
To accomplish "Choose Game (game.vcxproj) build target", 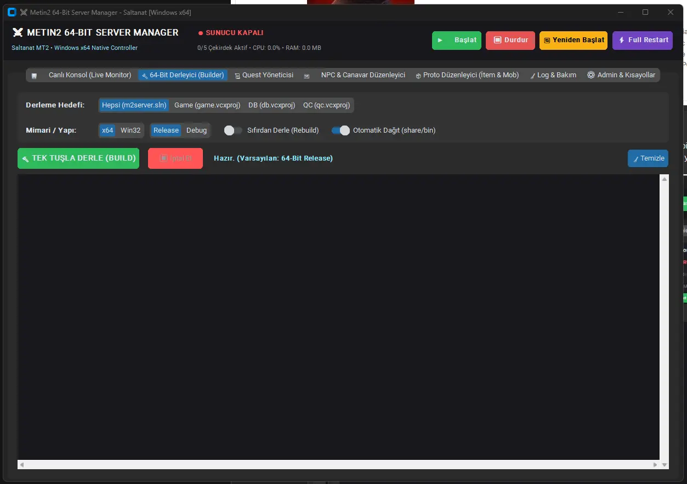I will [x=207, y=105].
